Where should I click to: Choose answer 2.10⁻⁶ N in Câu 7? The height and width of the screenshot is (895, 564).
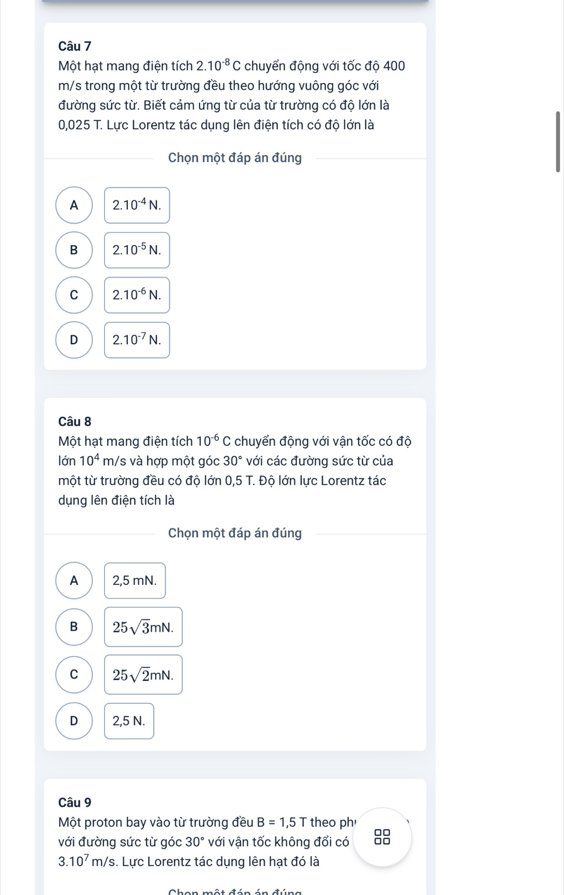tap(137, 295)
